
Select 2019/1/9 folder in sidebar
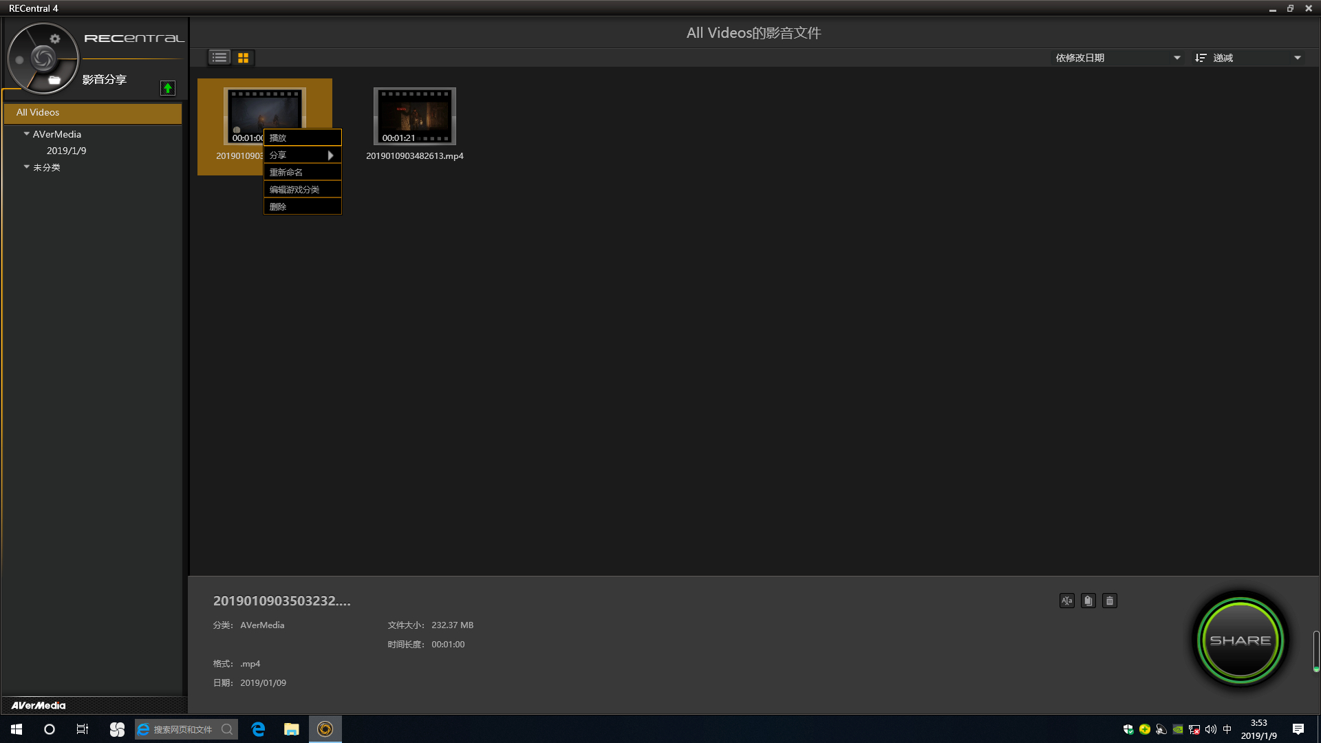click(x=66, y=151)
